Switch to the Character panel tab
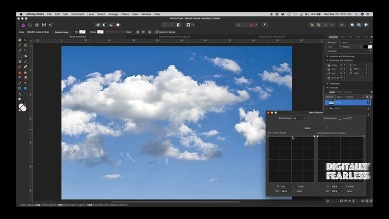Image resolution: width=389 pixels, height=219 pixels. click(333, 36)
